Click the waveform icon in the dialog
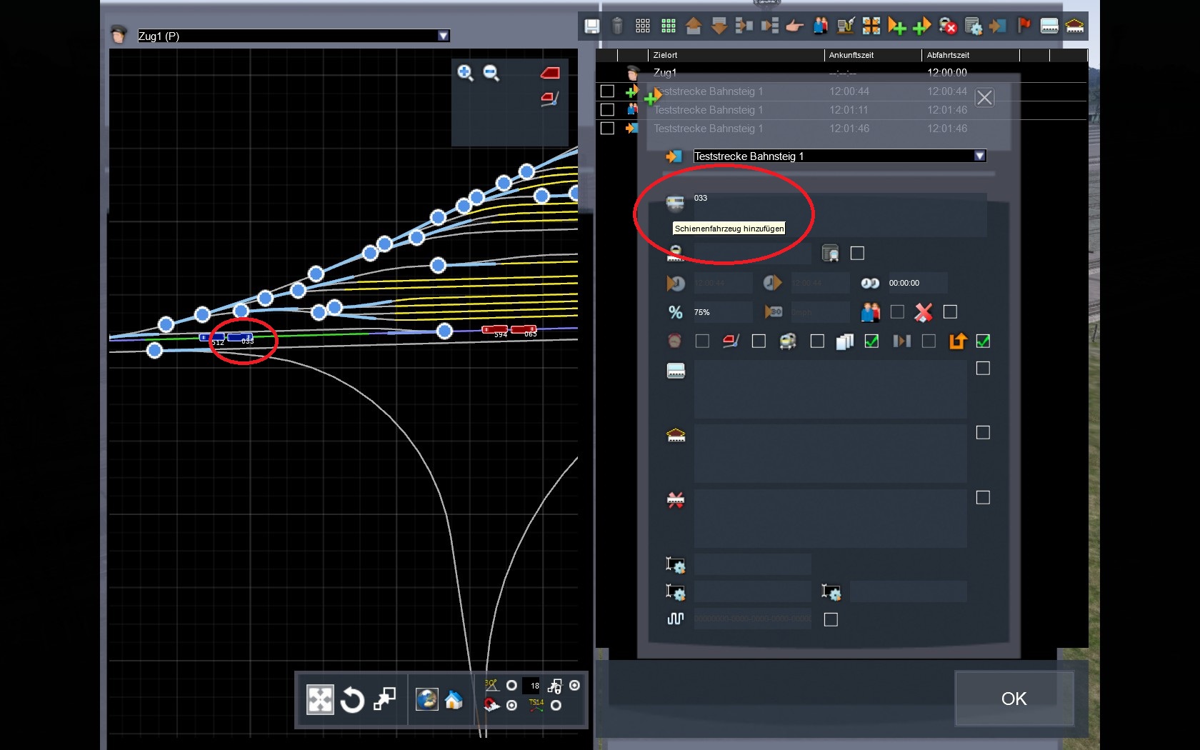Image resolution: width=1200 pixels, height=750 pixels. click(x=675, y=619)
